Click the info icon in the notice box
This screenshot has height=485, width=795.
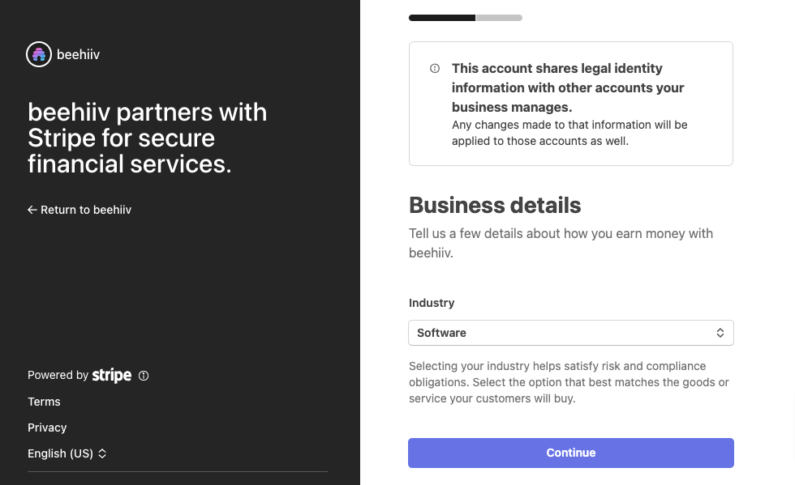[435, 69]
